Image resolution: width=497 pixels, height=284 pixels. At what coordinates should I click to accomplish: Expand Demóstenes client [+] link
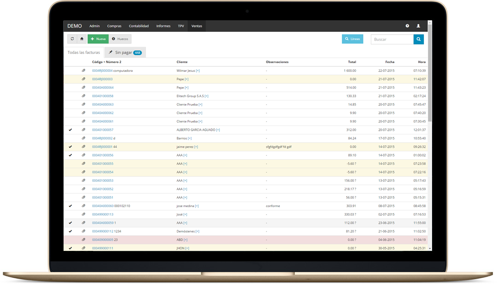(198, 232)
